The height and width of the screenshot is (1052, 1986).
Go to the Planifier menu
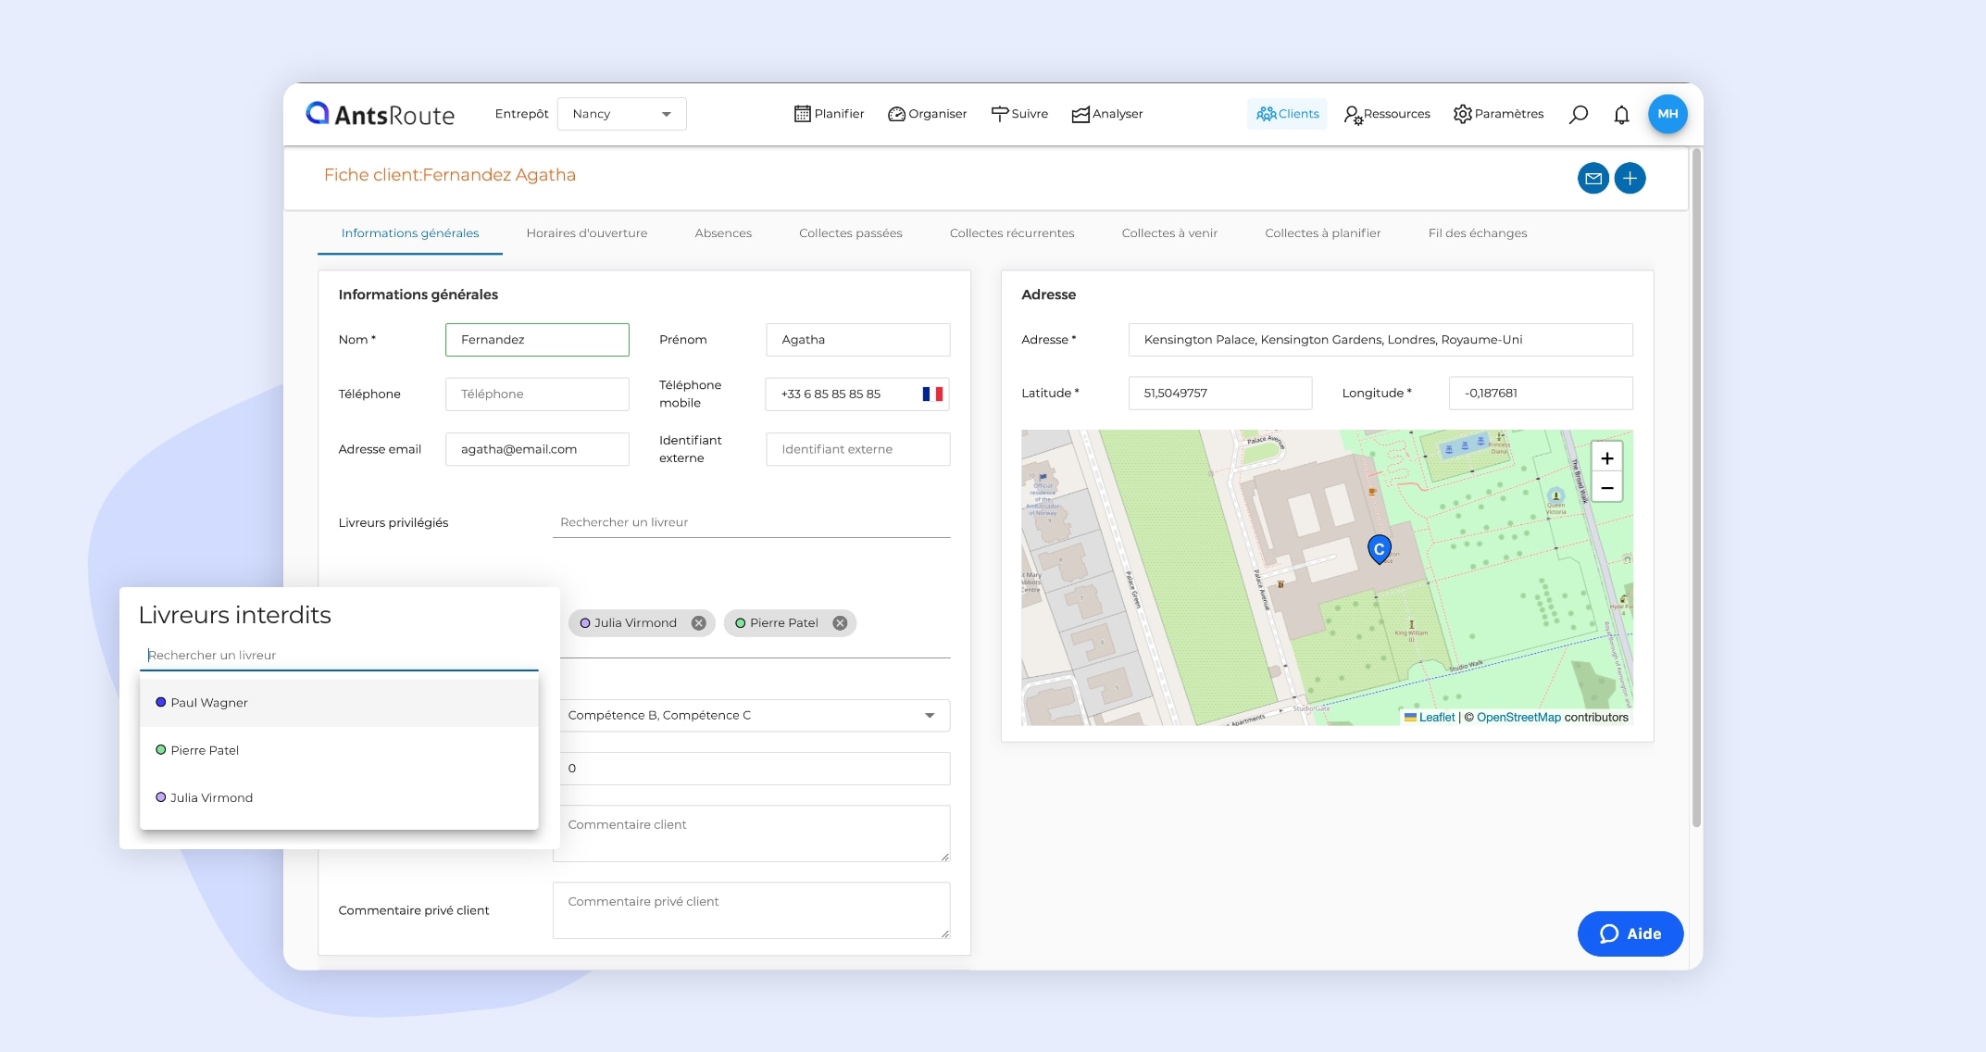tap(829, 114)
